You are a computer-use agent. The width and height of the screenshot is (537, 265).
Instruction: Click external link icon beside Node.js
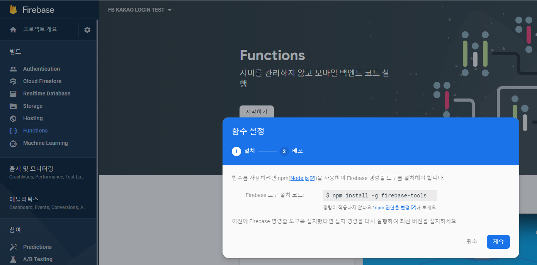[x=312, y=178]
